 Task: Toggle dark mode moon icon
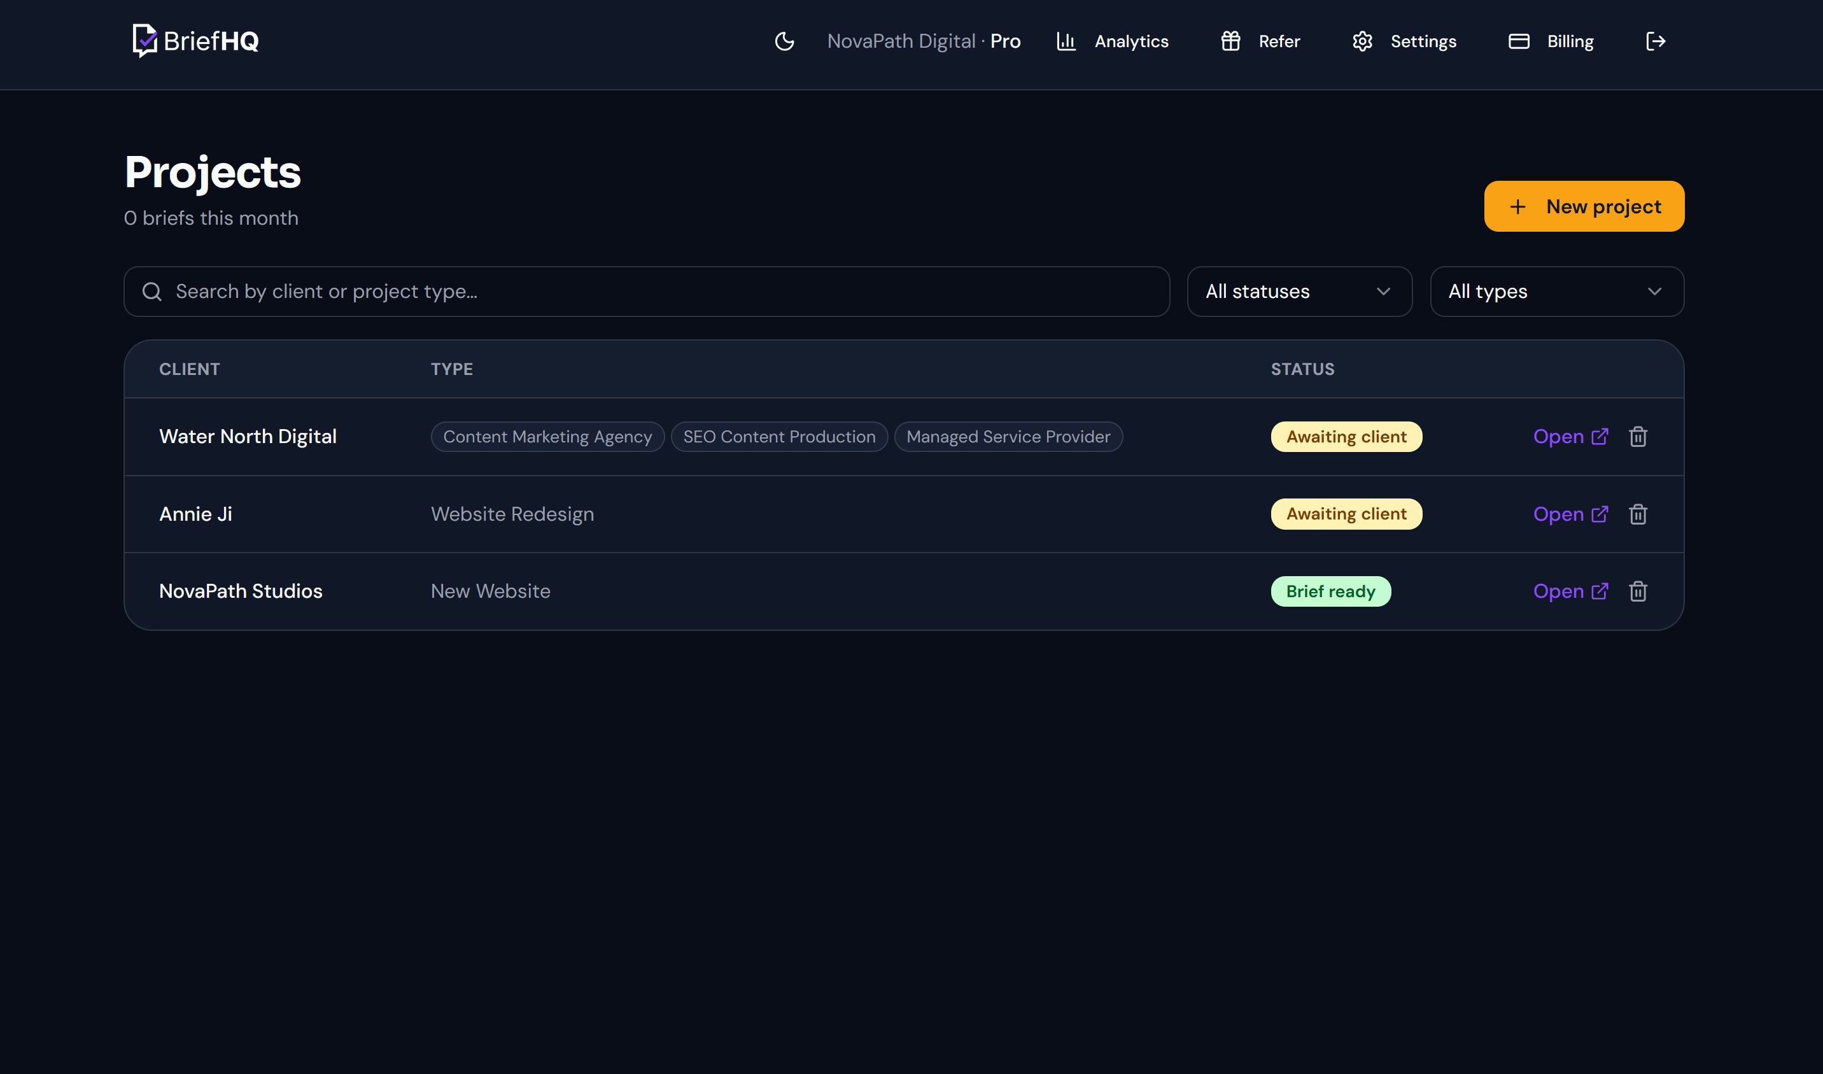784,41
